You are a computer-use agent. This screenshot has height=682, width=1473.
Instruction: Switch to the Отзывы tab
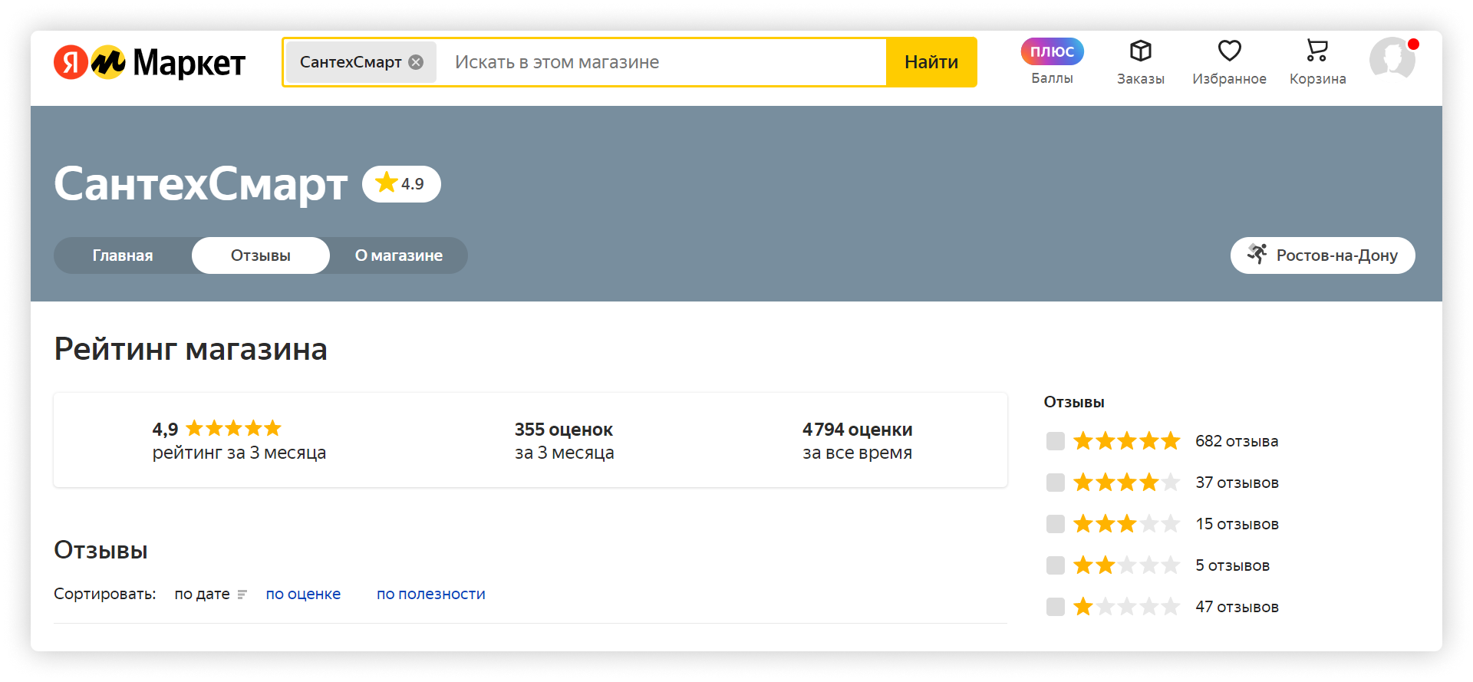click(261, 255)
